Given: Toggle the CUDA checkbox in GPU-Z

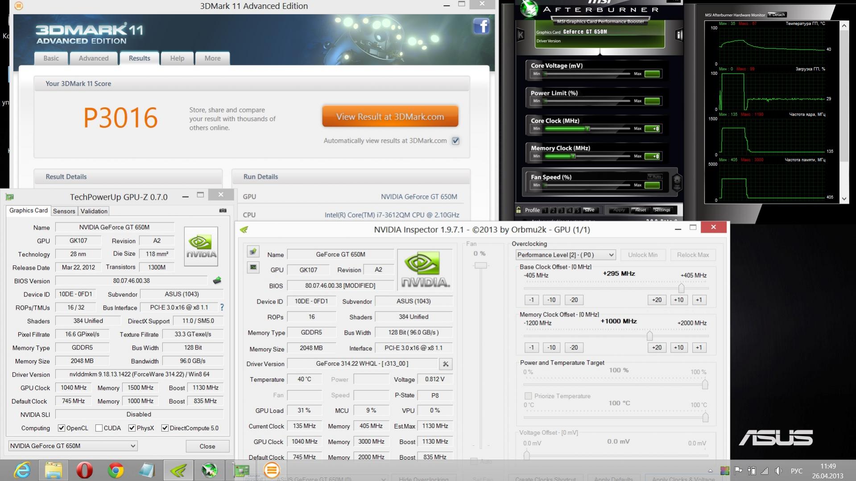Looking at the screenshot, I should (x=99, y=428).
